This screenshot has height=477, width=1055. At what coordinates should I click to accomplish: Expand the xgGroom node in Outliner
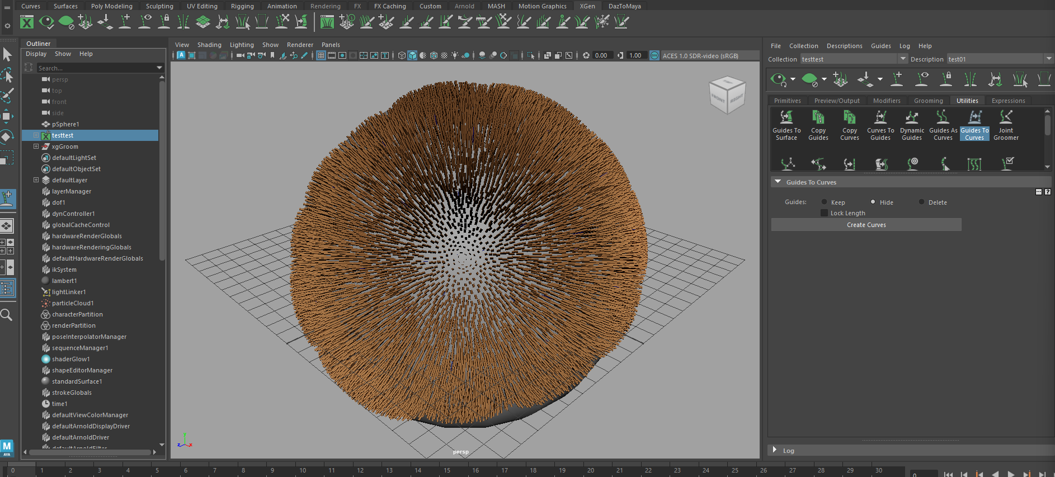[x=36, y=147]
